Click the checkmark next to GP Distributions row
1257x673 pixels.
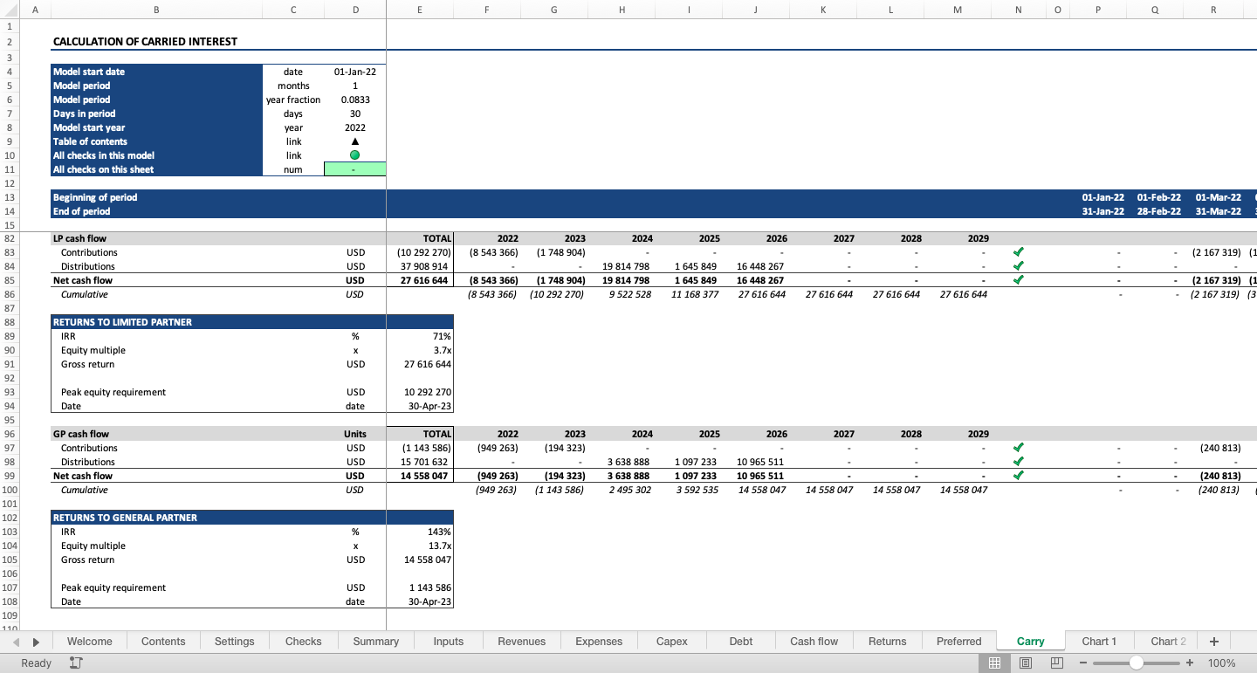coord(1017,462)
